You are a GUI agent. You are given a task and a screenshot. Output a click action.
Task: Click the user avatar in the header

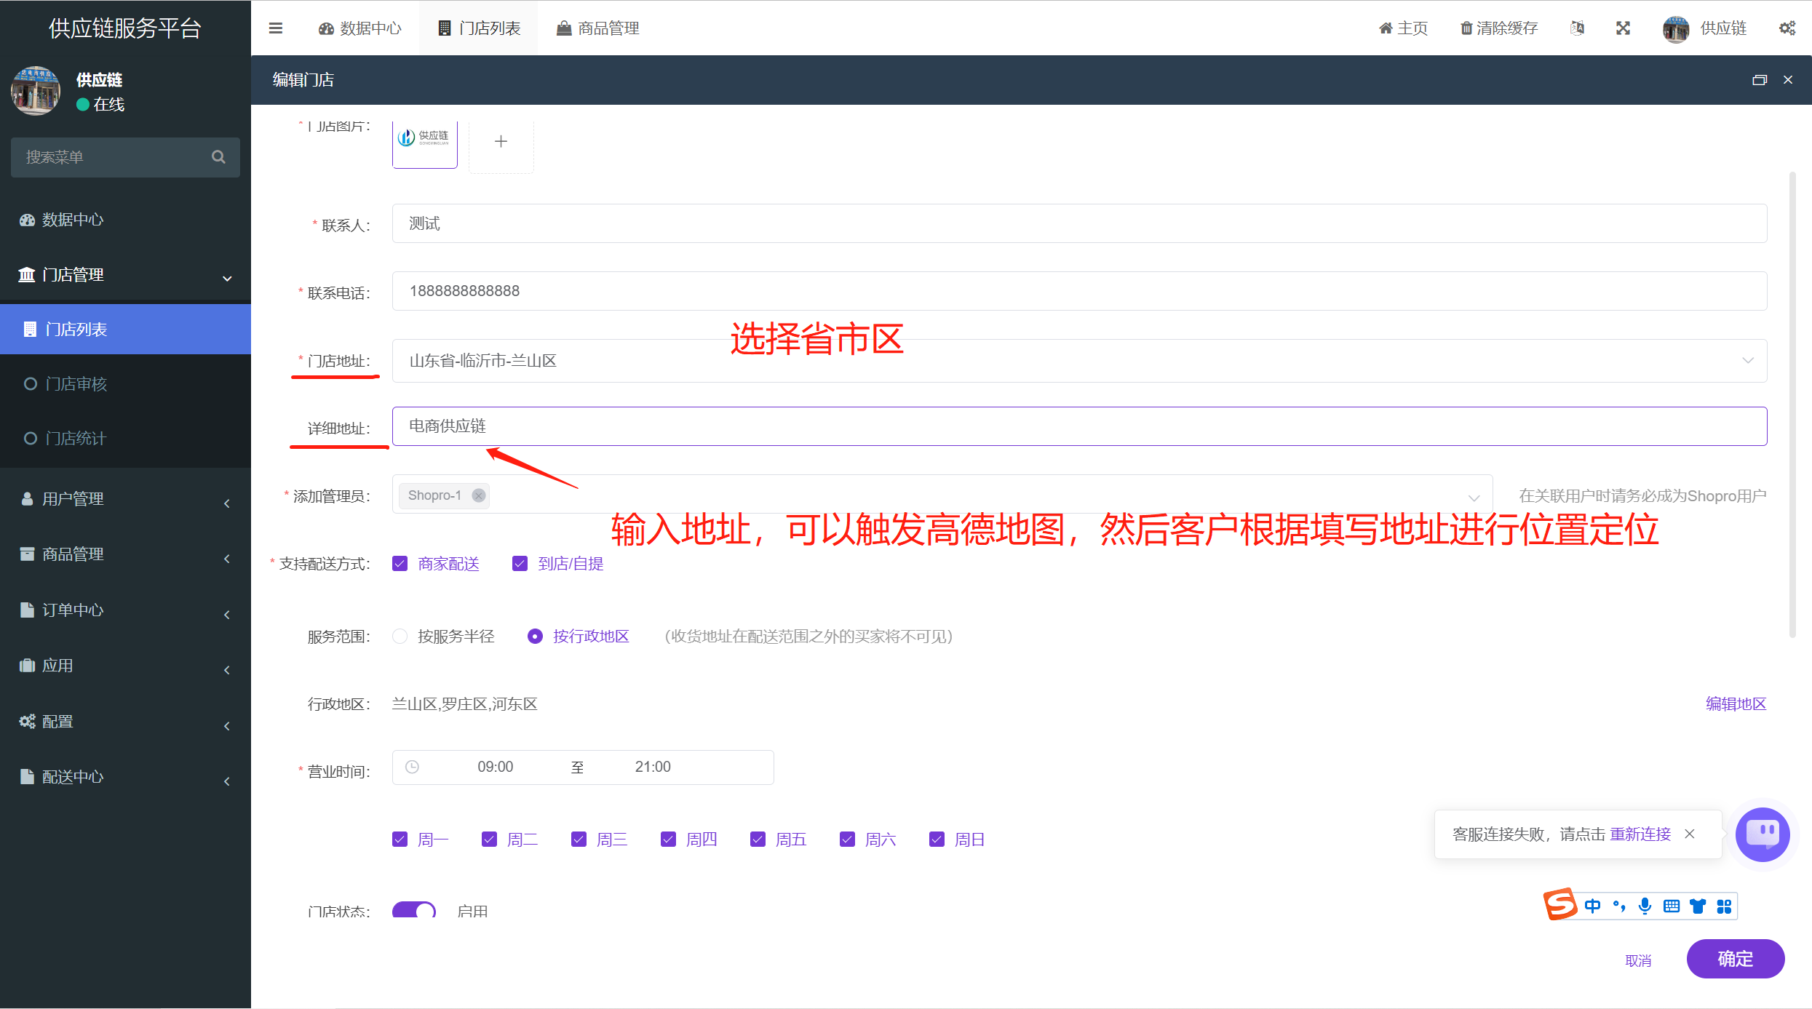point(1675,28)
